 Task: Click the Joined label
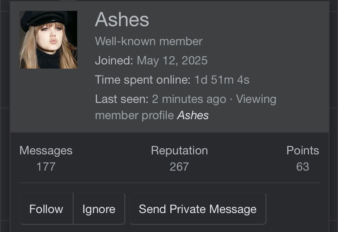114,61
